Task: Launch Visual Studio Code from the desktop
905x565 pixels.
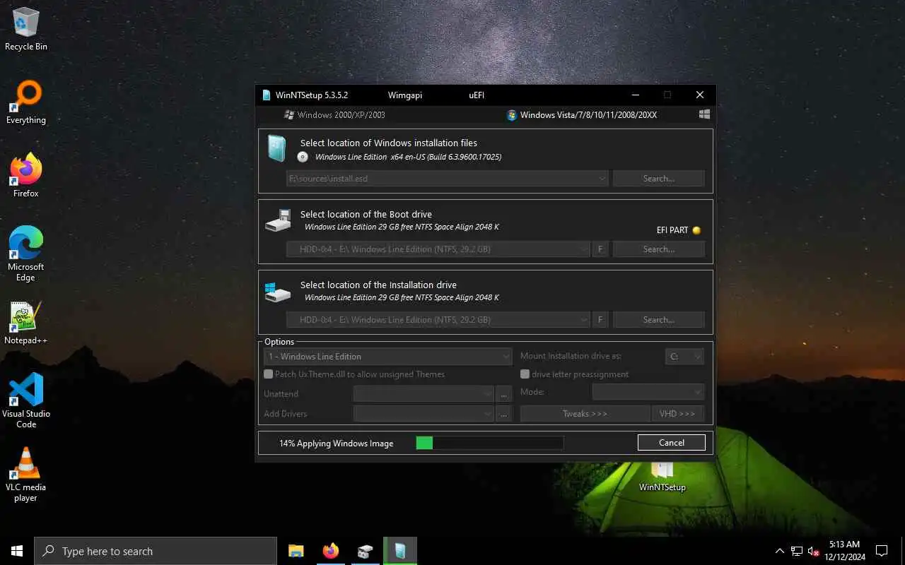Action: pos(25,401)
